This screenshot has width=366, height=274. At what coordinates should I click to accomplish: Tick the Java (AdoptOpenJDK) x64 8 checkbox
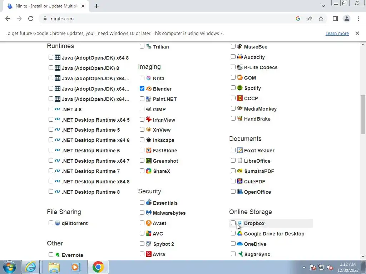point(51,57)
